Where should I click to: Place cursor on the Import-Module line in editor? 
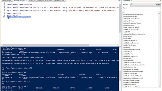20,5
